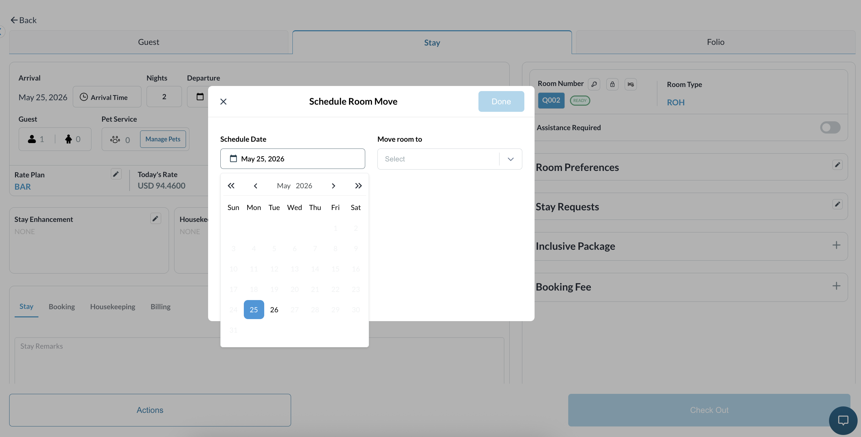Open the chat support bubble
Screen dimensions: 861x437
tap(843, 420)
